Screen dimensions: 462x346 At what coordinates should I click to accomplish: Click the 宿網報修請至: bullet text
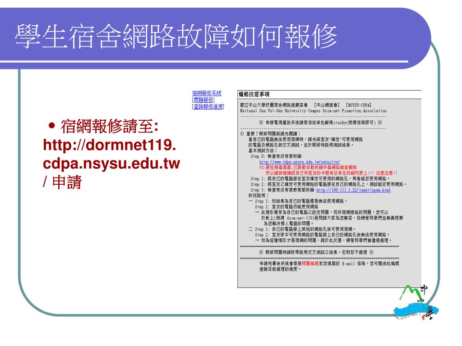[109, 126]
